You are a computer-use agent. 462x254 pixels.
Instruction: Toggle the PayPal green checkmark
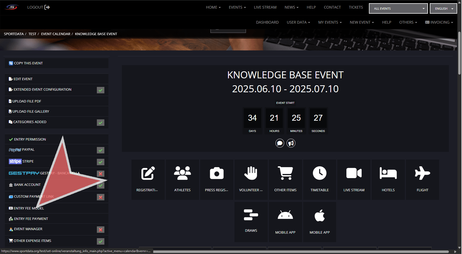[101, 150]
